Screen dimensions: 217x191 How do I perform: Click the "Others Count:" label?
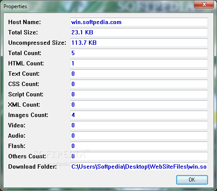(27, 156)
